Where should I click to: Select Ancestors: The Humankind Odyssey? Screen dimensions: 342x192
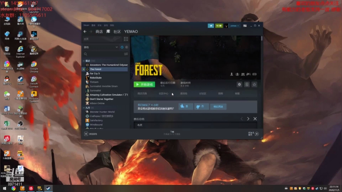[106, 65]
